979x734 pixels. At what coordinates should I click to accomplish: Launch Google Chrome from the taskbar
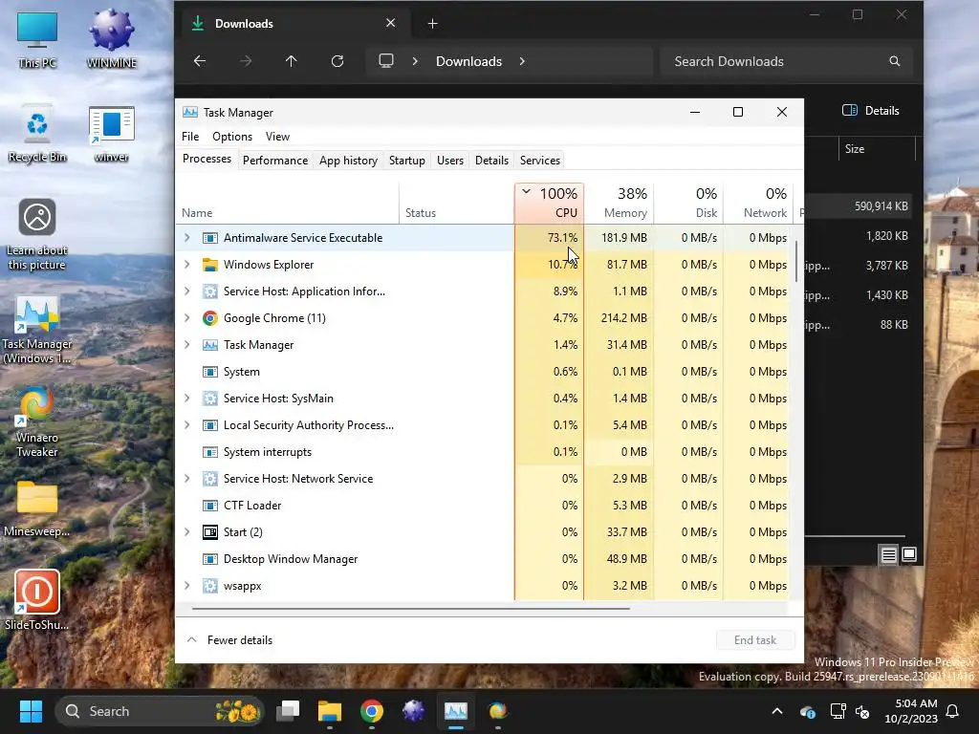pyautogui.click(x=372, y=711)
